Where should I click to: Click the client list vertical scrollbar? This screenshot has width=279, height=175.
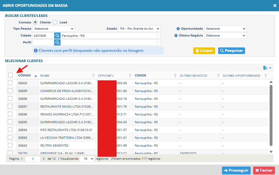[x=271, y=115]
